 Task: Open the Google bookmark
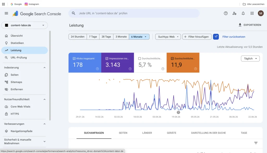(x=16, y=4)
